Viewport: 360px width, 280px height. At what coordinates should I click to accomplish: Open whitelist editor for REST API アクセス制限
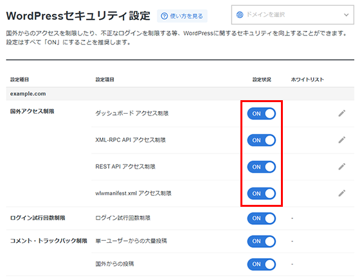coord(341,166)
